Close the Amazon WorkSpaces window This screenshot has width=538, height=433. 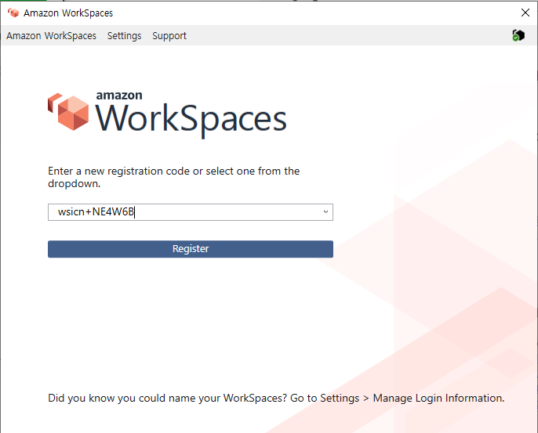click(525, 13)
